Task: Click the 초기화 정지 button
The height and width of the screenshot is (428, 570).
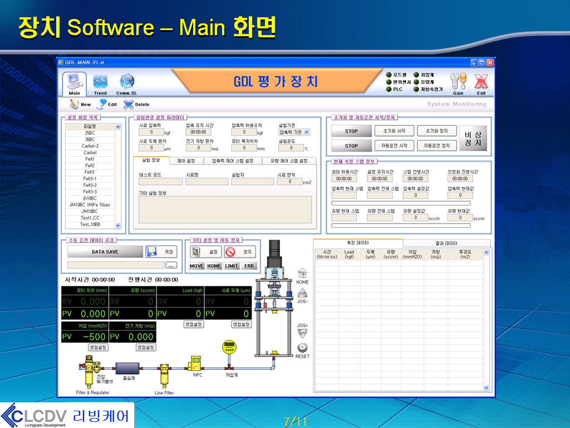Action: [436, 130]
